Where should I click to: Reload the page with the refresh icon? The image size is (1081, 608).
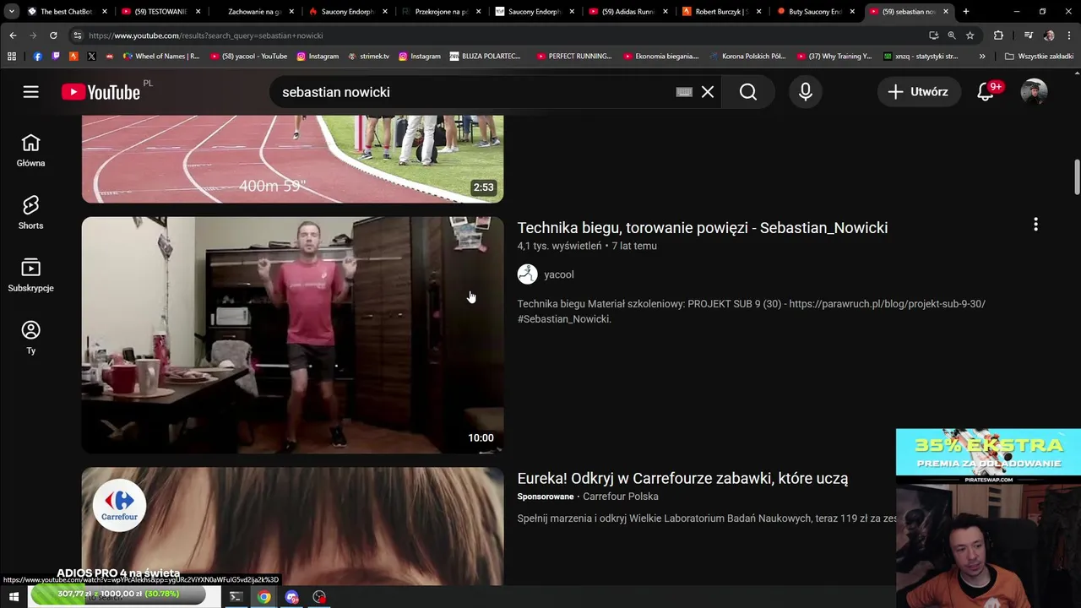coord(53,35)
